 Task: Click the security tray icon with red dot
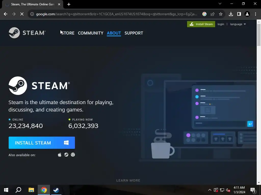tap(216, 190)
